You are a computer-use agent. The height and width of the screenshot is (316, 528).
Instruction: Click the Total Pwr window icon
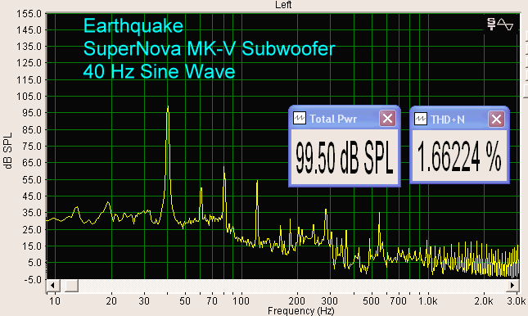pyautogui.click(x=300, y=118)
